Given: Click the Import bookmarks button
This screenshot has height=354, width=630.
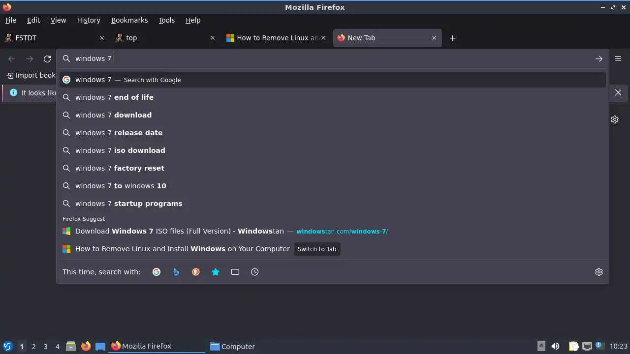Looking at the screenshot, I should [31, 75].
